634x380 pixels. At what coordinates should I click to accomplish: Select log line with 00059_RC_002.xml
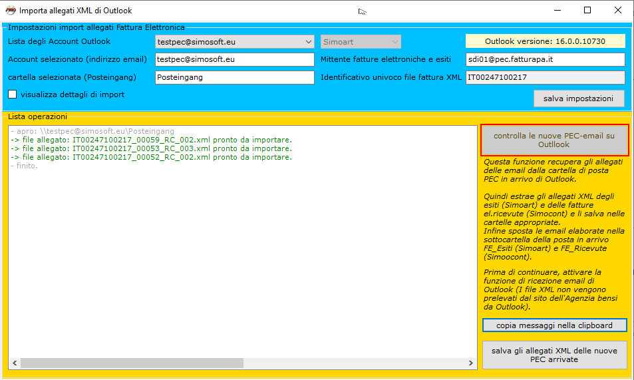(151, 140)
